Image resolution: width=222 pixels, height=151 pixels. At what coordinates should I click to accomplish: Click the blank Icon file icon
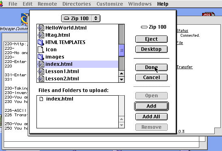[41, 50]
